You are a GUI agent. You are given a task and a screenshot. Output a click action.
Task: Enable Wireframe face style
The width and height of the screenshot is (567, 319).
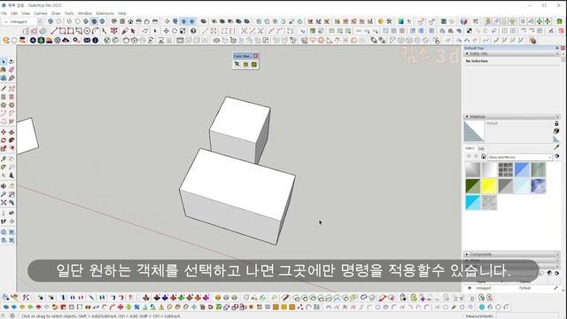pyautogui.click(x=69, y=21)
